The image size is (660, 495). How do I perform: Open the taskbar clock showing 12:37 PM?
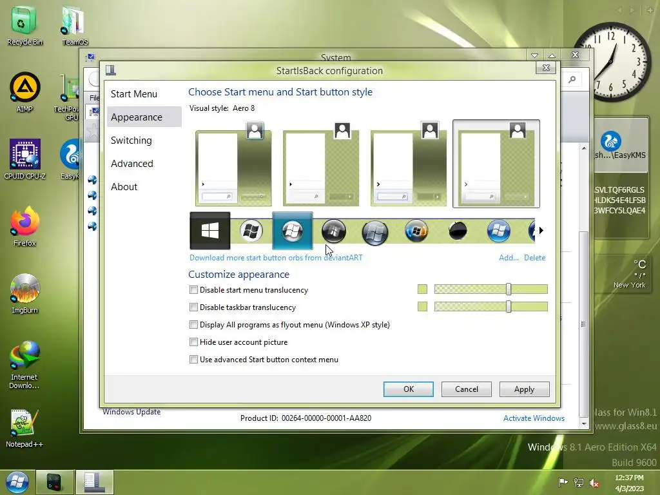click(x=629, y=483)
